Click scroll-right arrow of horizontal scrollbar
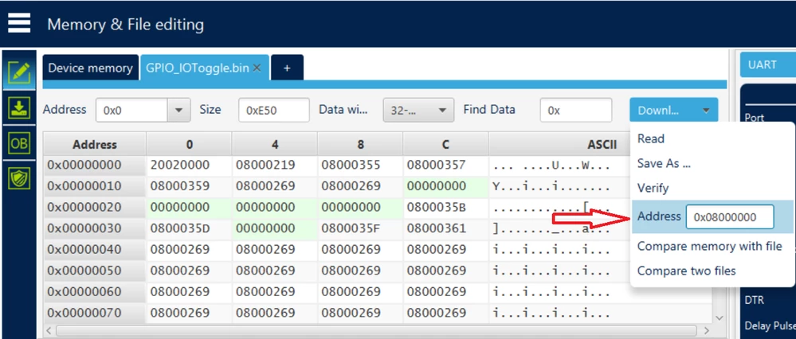The height and width of the screenshot is (339, 796). (705, 331)
